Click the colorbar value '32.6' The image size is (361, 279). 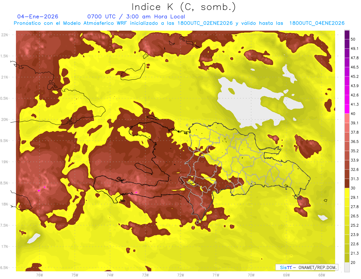[x=355, y=169]
